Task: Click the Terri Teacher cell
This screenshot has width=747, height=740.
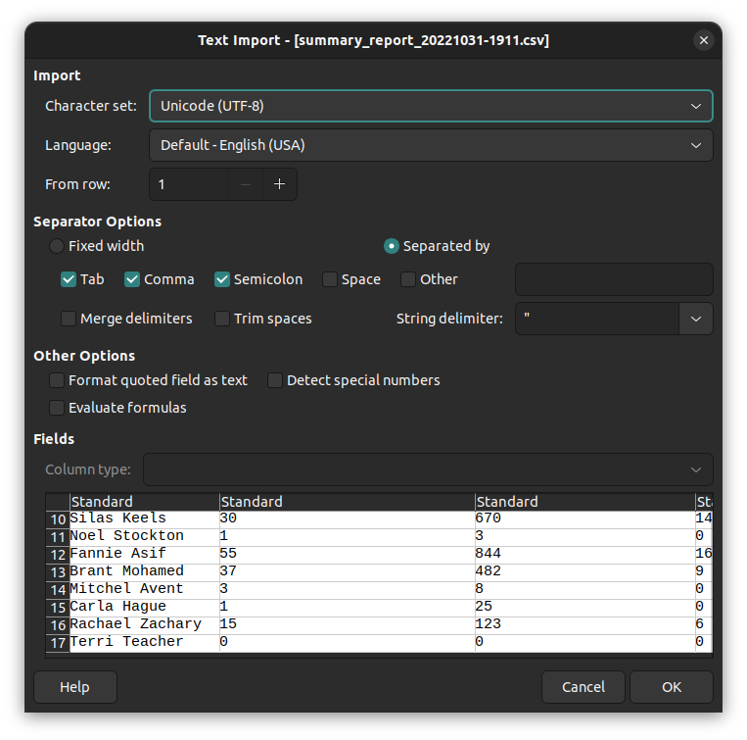Action: pyautogui.click(x=144, y=642)
